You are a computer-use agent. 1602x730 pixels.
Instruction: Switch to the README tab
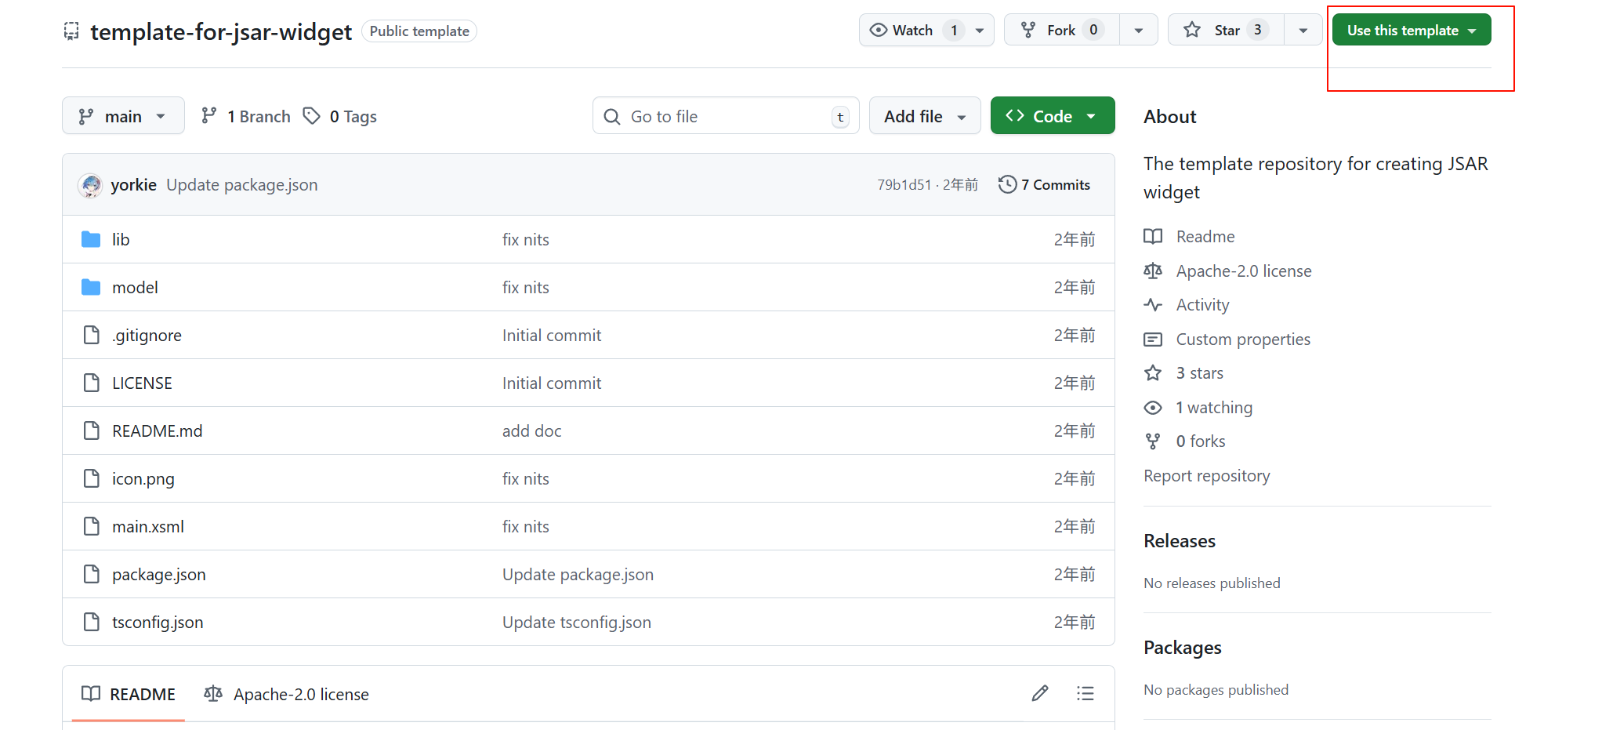129,694
